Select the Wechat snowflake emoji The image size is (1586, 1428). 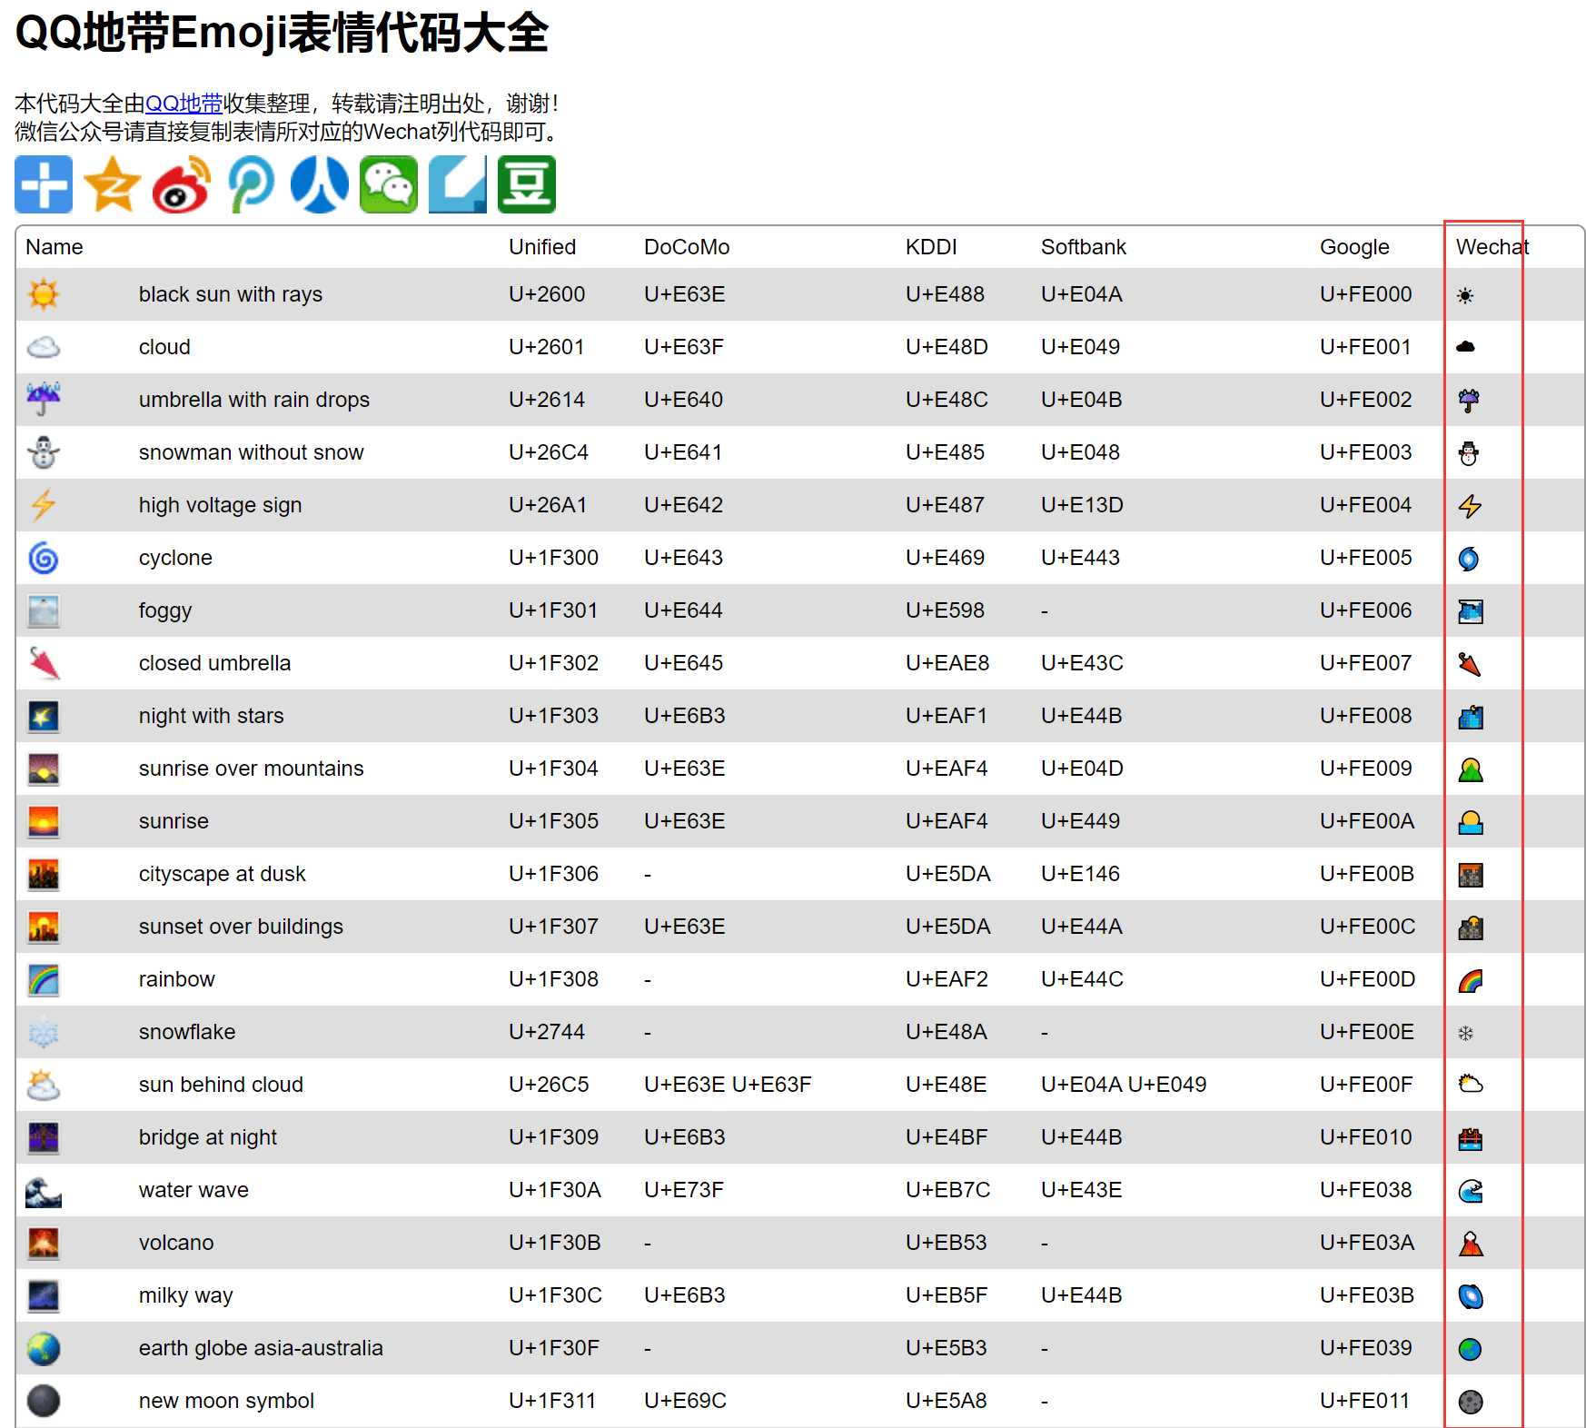pyautogui.click(x=1465, y=1033)
